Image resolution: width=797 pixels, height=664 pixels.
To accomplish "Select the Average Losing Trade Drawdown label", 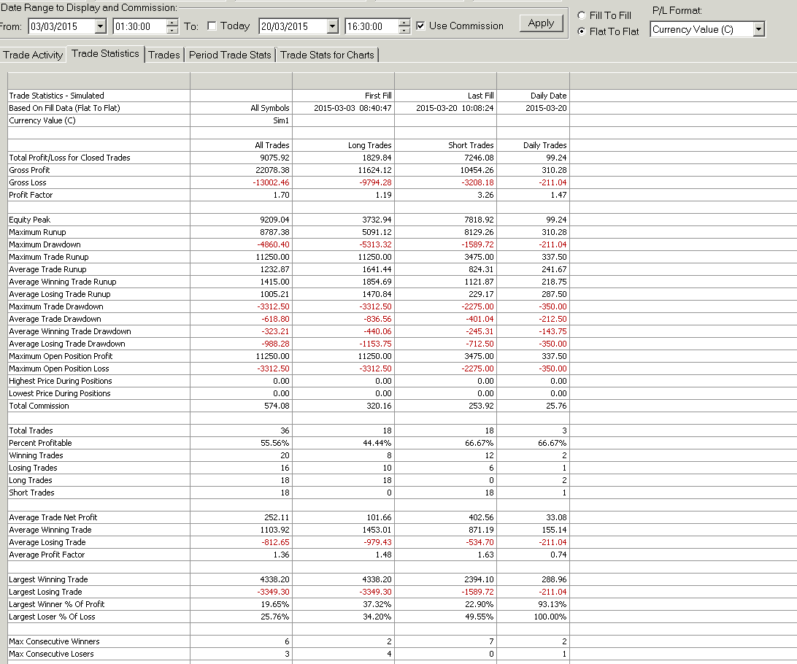I will coord(67,344).
